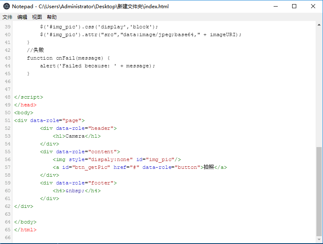Click the //失败 comment
Viewport: 323px width, 244px height.
click(x=35, y=50)
